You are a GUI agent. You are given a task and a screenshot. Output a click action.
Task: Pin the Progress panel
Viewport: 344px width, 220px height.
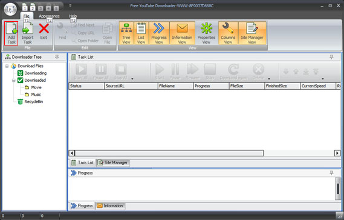[x=331, y=173]
